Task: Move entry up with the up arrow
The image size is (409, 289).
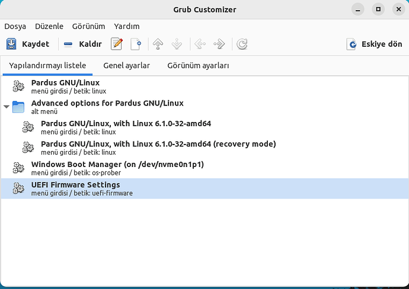Action: pyautogui.click(x=158, y=44)
